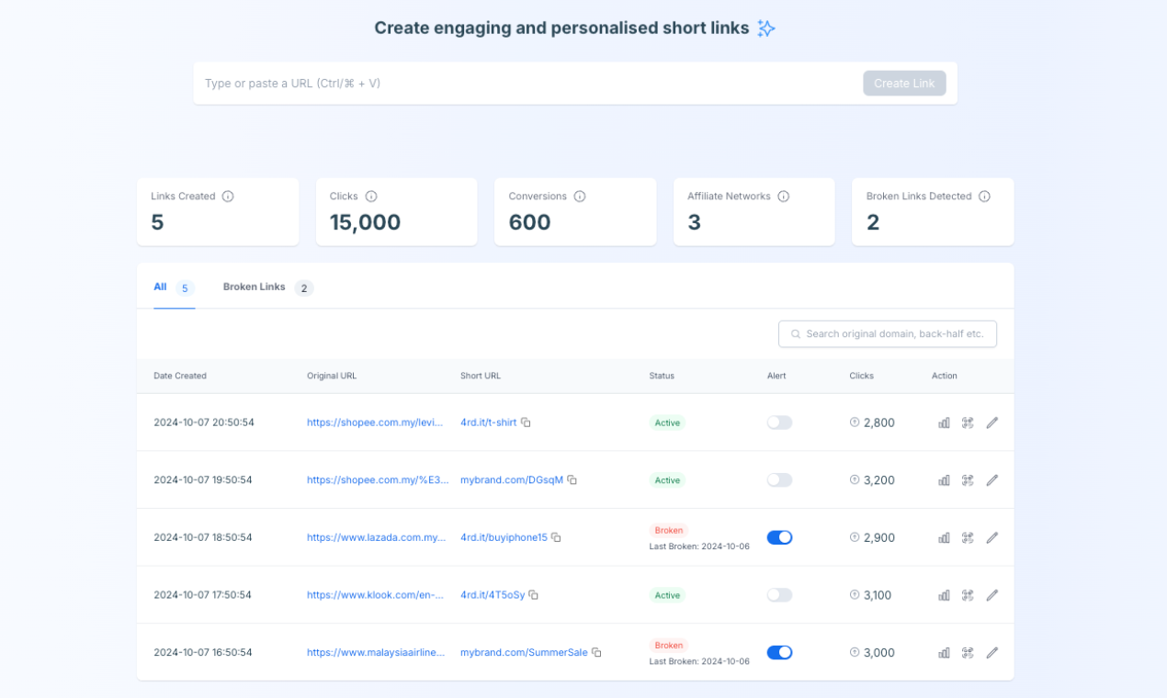The width and height of the screenshot is (1167, 698).
Task: Edit the mybrand.com/DGsqM link with pencil icon
Action: (992, 480)
